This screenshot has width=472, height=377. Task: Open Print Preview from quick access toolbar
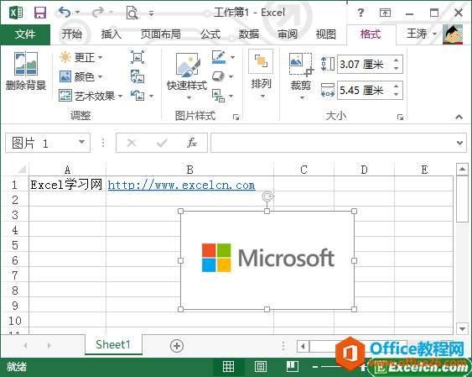[x=132, y=13]
